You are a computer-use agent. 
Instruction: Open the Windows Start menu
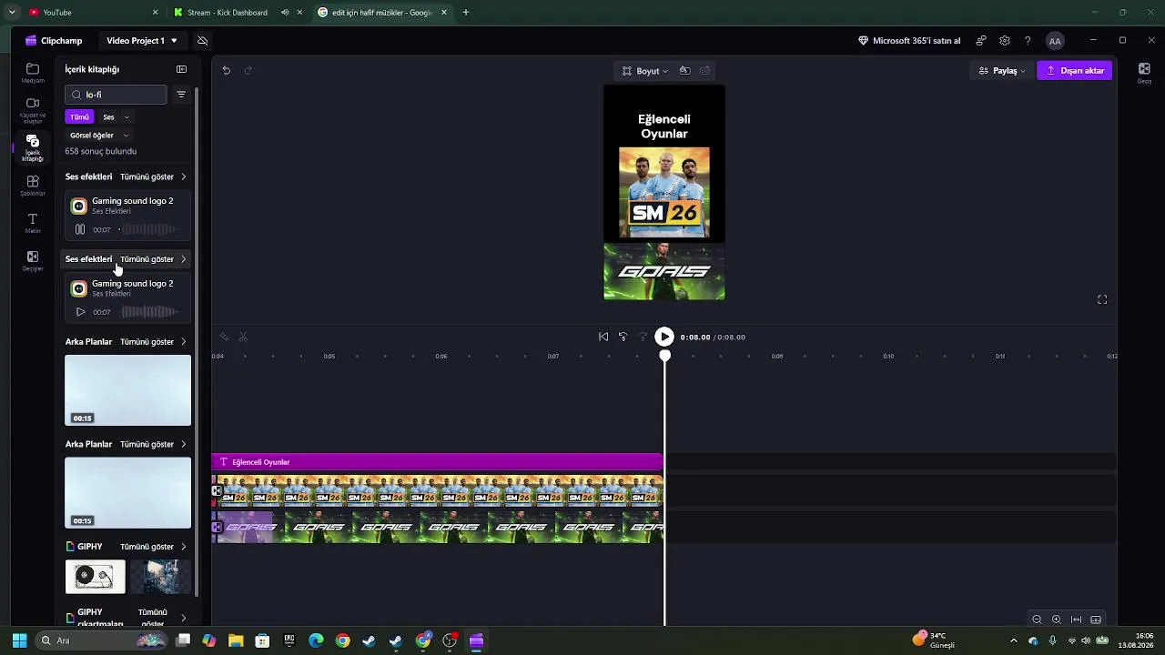point(19,640)
